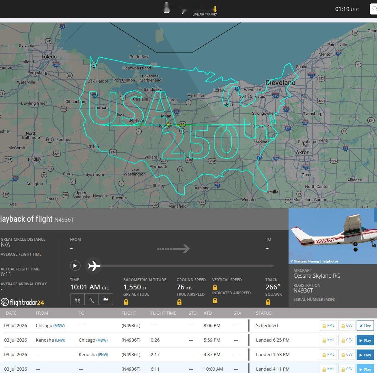This screenshot has width=377, height=373.
Task: Click the FROM column header in the flights table
Action: 42,313
